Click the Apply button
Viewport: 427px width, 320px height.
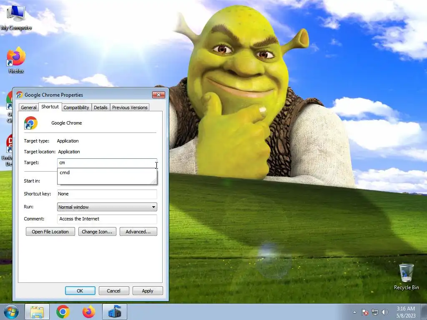tap(148, 290)
